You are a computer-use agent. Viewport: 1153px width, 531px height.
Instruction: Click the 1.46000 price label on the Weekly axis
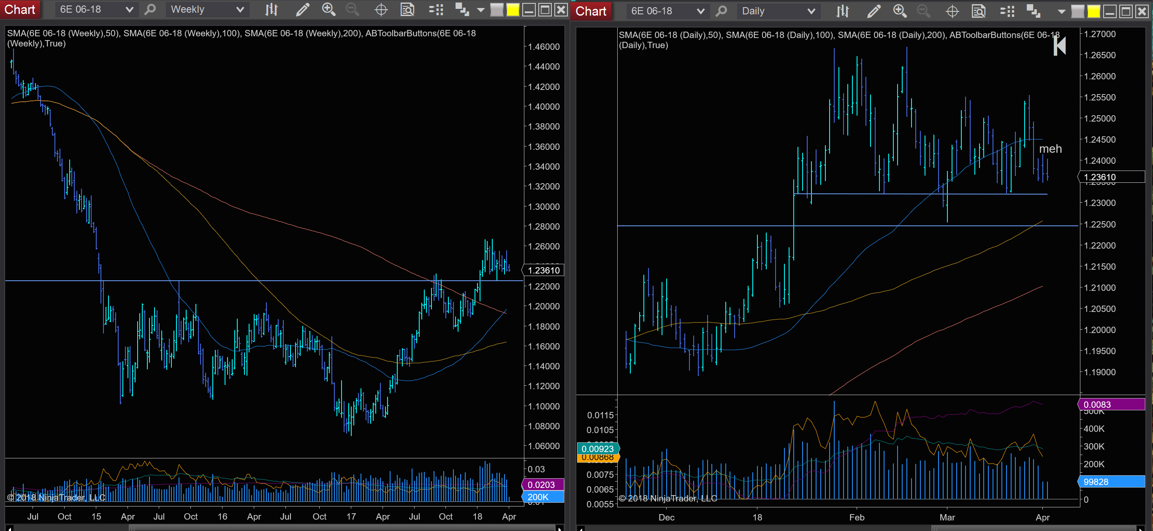click(544, 46)
